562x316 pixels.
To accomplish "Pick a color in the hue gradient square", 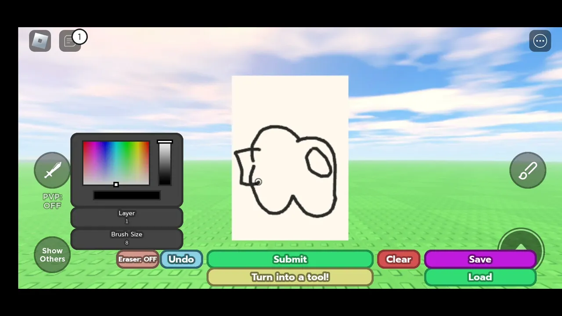I will point(116,163).
